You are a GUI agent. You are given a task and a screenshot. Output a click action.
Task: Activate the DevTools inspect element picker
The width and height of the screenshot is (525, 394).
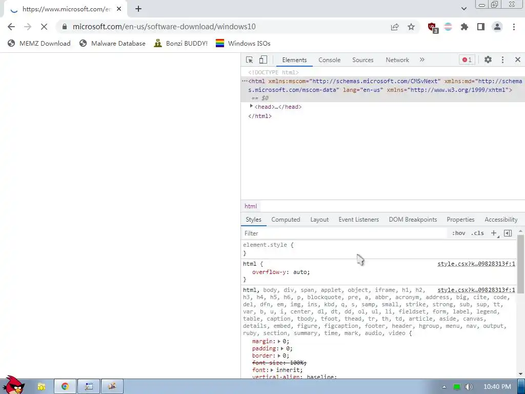point(250,60)
